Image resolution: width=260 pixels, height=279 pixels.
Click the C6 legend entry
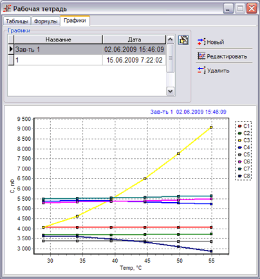pyautogui.click(x=244, y=161)
